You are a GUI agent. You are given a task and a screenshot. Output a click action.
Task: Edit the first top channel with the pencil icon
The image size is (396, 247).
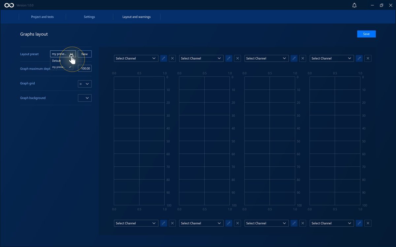click(163, 58)
